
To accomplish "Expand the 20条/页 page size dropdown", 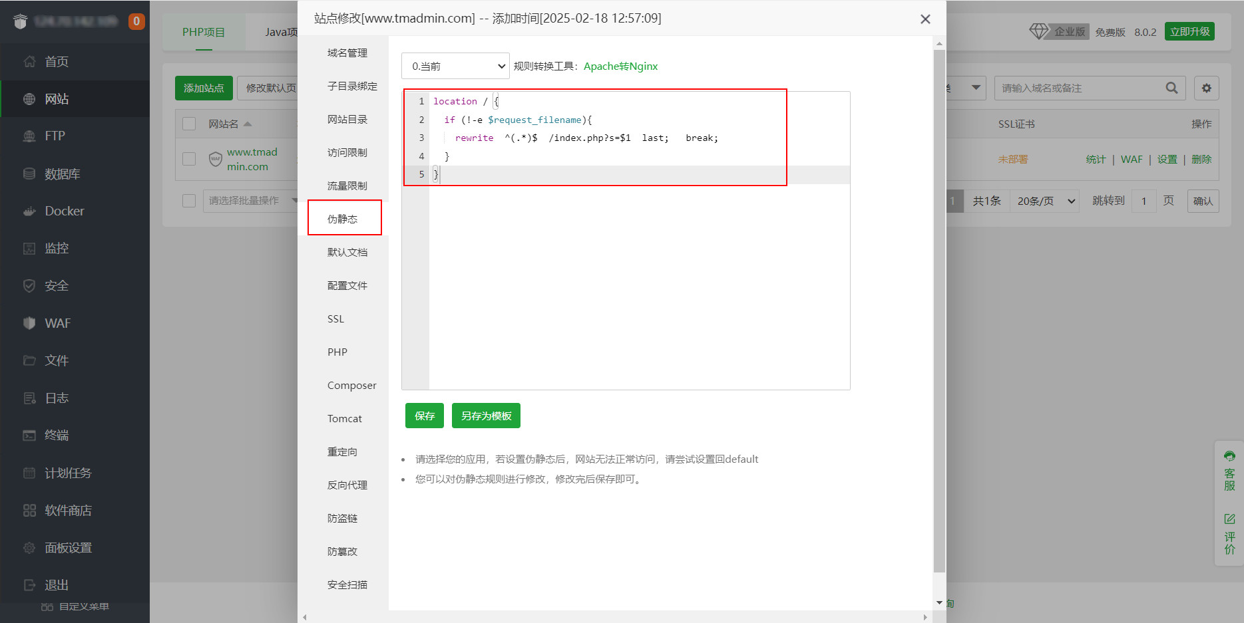I will [x=1046, y=201].
